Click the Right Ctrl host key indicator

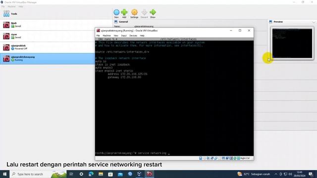pyautogui.click(x=245, y=158)
